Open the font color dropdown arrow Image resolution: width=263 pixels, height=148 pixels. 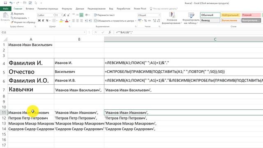69,21
